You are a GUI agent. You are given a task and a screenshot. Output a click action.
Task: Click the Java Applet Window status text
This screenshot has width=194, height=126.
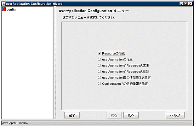pyautogui.click(x=15, y=123)
